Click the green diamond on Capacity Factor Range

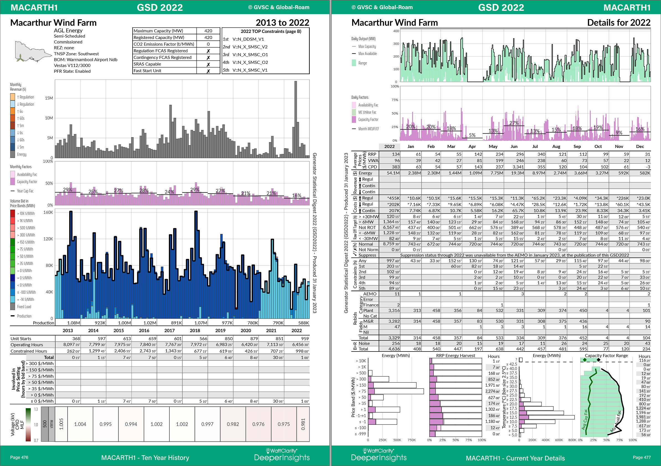click(x=585, y=360)
